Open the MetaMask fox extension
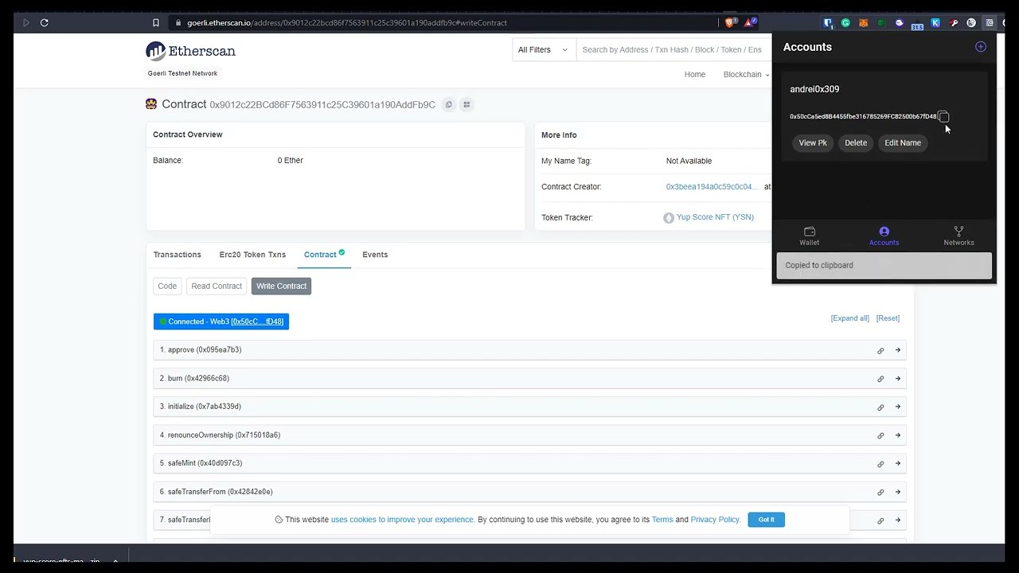 (x=864, y=23)
